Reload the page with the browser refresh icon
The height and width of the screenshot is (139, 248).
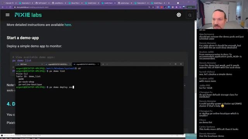click(x=10, y=7)
